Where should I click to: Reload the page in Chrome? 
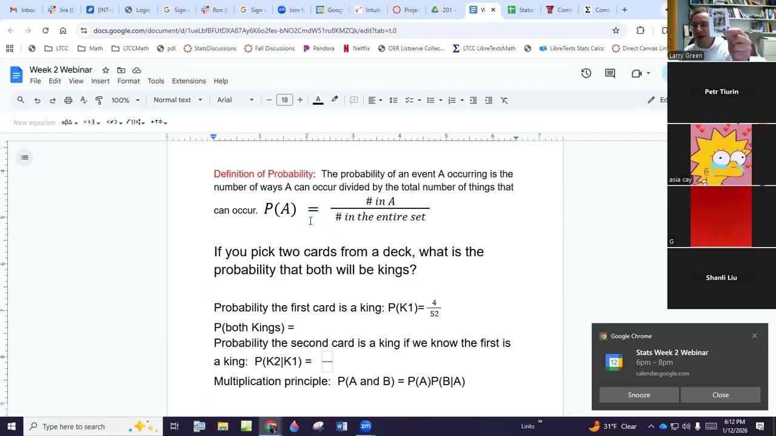pyautogui.click(x=45, y=30)
